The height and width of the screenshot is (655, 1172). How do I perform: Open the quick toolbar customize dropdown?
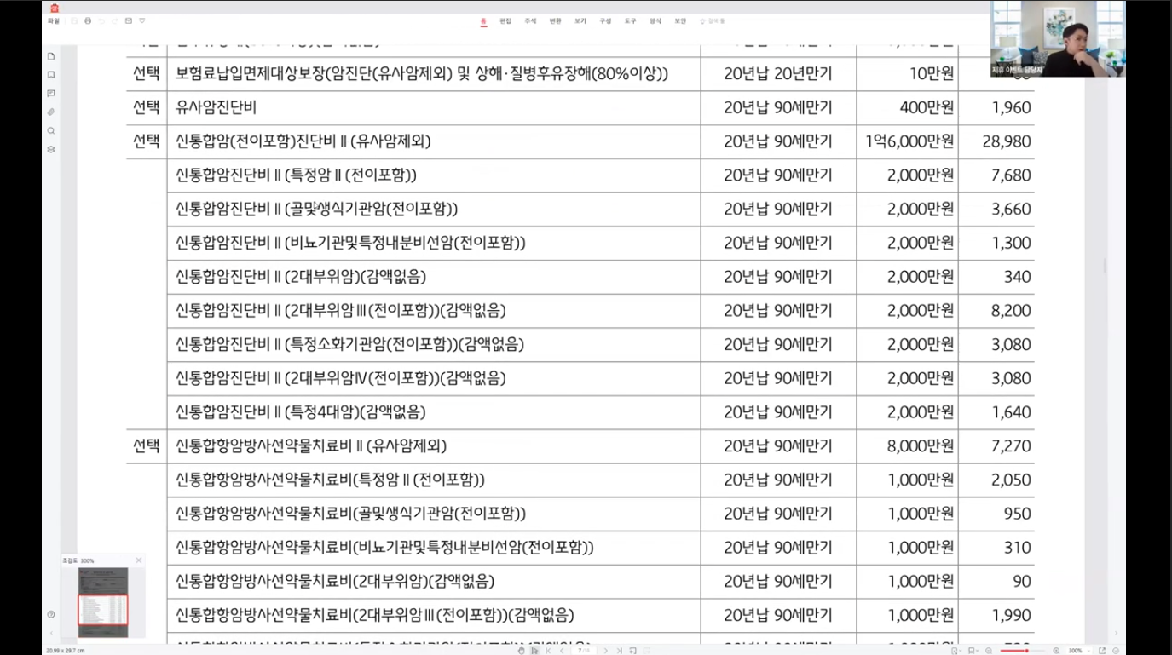141,20
